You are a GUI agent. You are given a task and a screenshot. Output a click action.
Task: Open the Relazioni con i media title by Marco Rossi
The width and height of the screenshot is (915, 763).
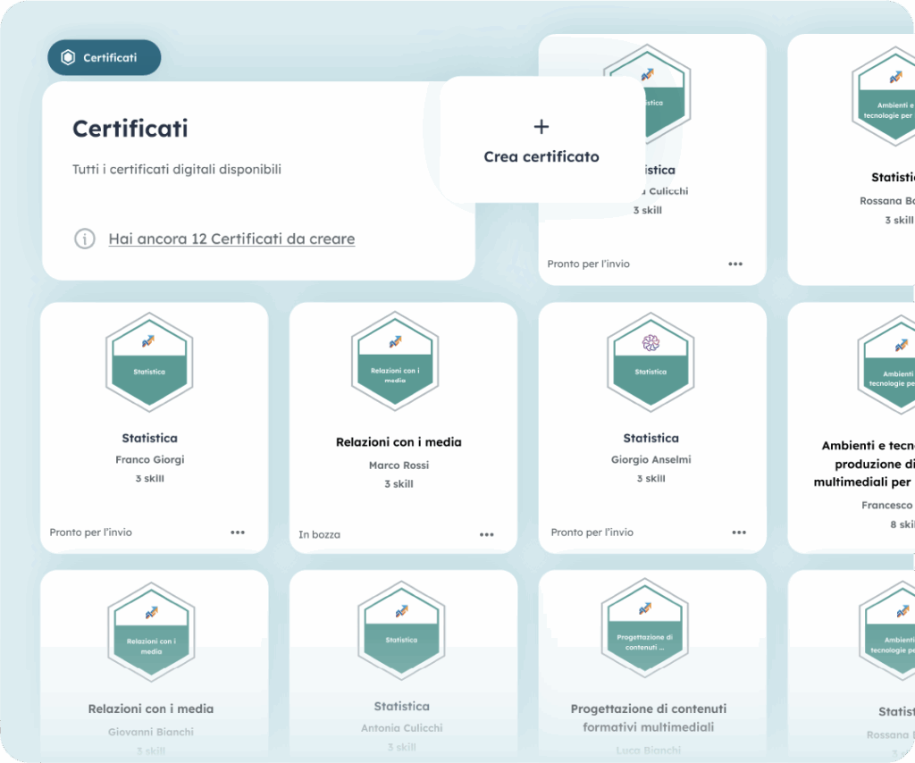pos(399,441)
